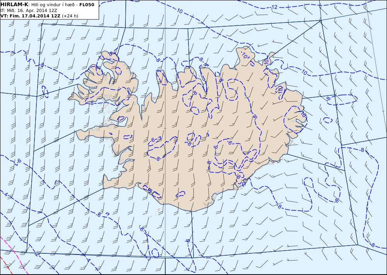Click the 'Hiti og vindur í hæð' caption
Screen dimensions: 387x275
pos(53,5)
